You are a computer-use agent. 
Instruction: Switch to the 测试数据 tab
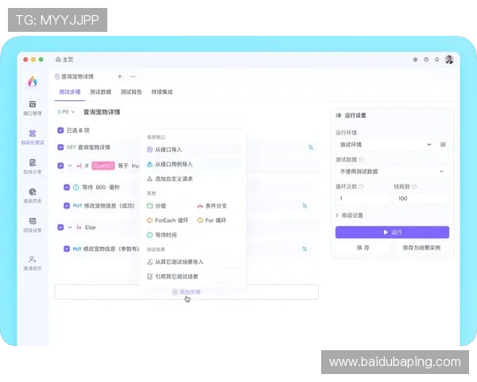[100, 92]
